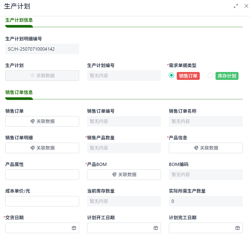Open the 交货日期 date picker field
The height and width of the screenshot is (239, 250).
pyautogui.click(x=38, y=228)
